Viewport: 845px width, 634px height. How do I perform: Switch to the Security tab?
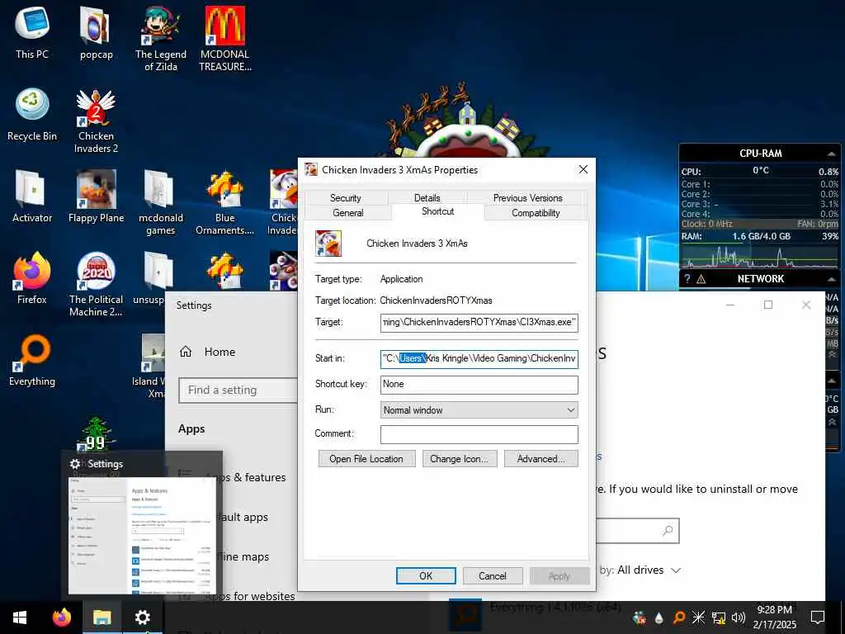[346, 198]
